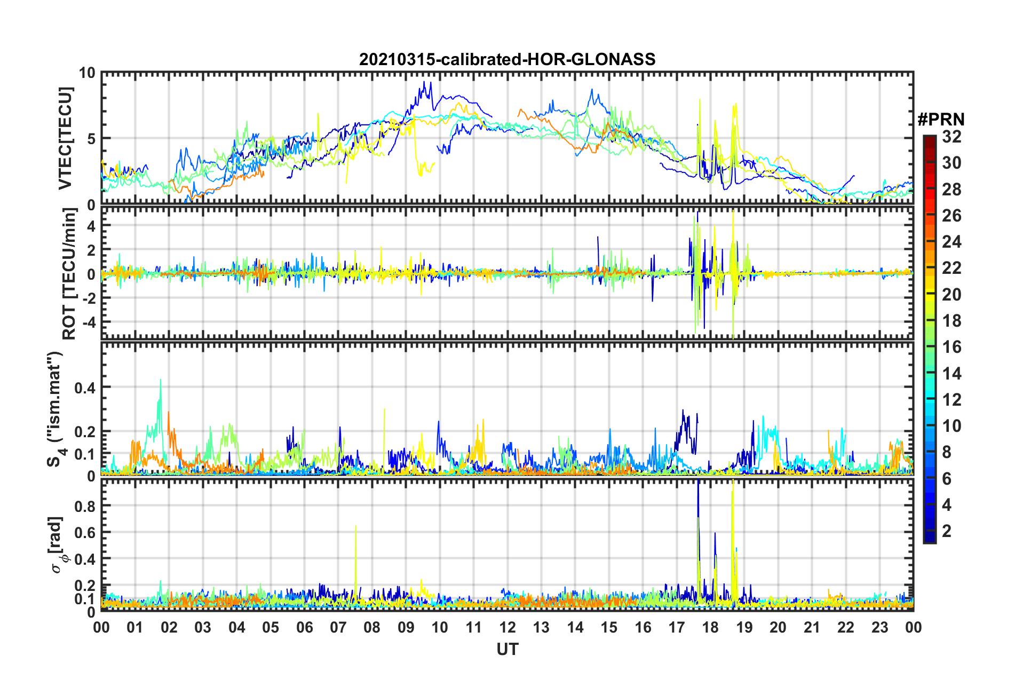Click the "20" PRN colorbar tick label

[x=951, y=294]
